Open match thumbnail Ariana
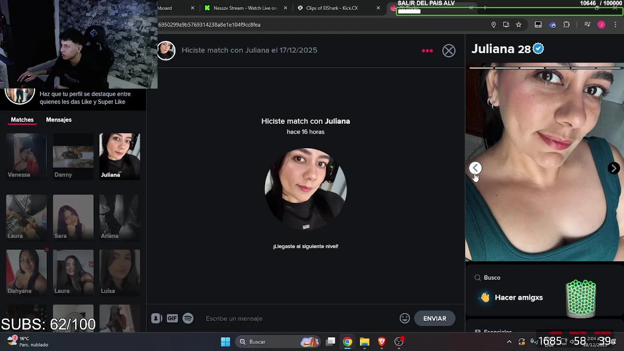This screenshot has width=624, height=351. [x=119, y=217]
